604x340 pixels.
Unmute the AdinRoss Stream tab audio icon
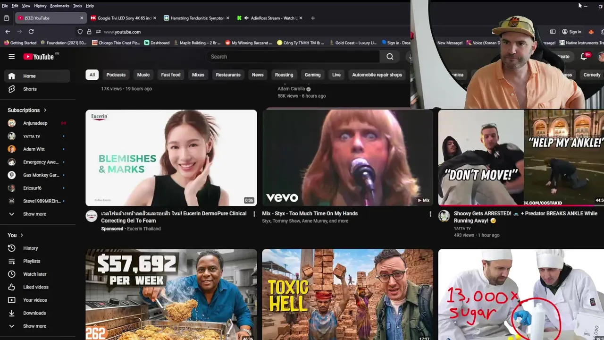point(246,18)
